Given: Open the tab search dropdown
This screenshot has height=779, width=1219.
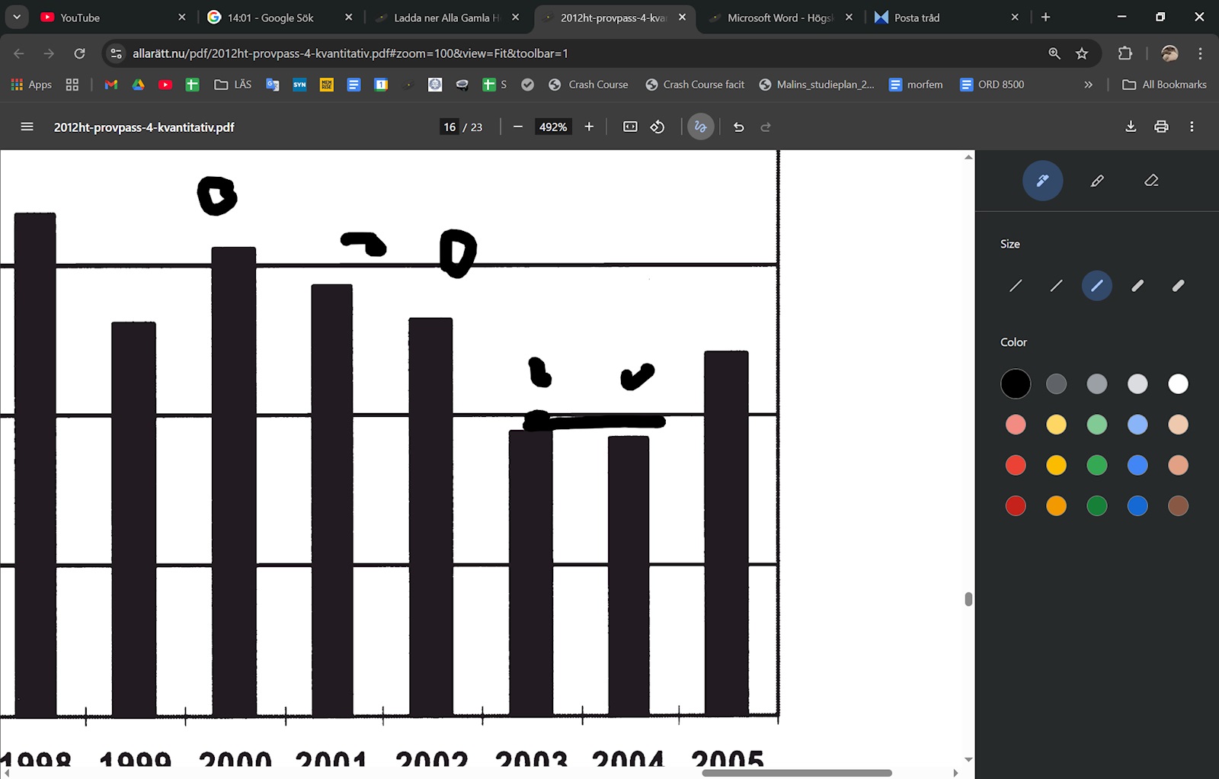Looking at the screenshot, I should coord(17,17).
